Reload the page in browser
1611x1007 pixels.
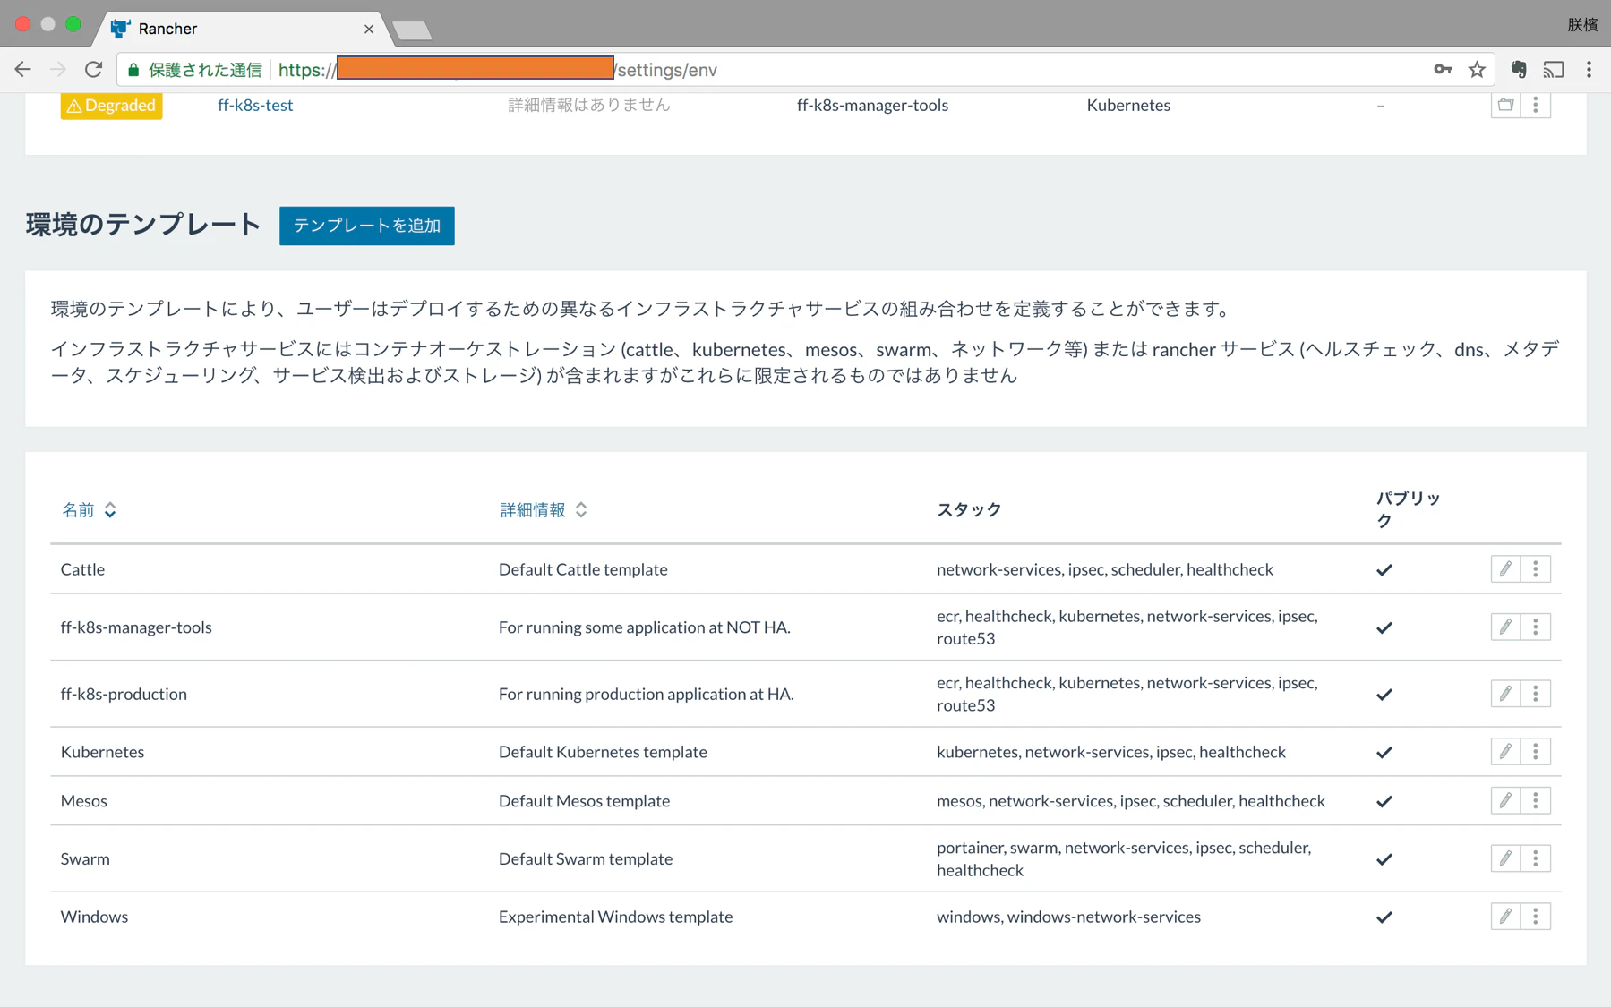click(93, 70)
